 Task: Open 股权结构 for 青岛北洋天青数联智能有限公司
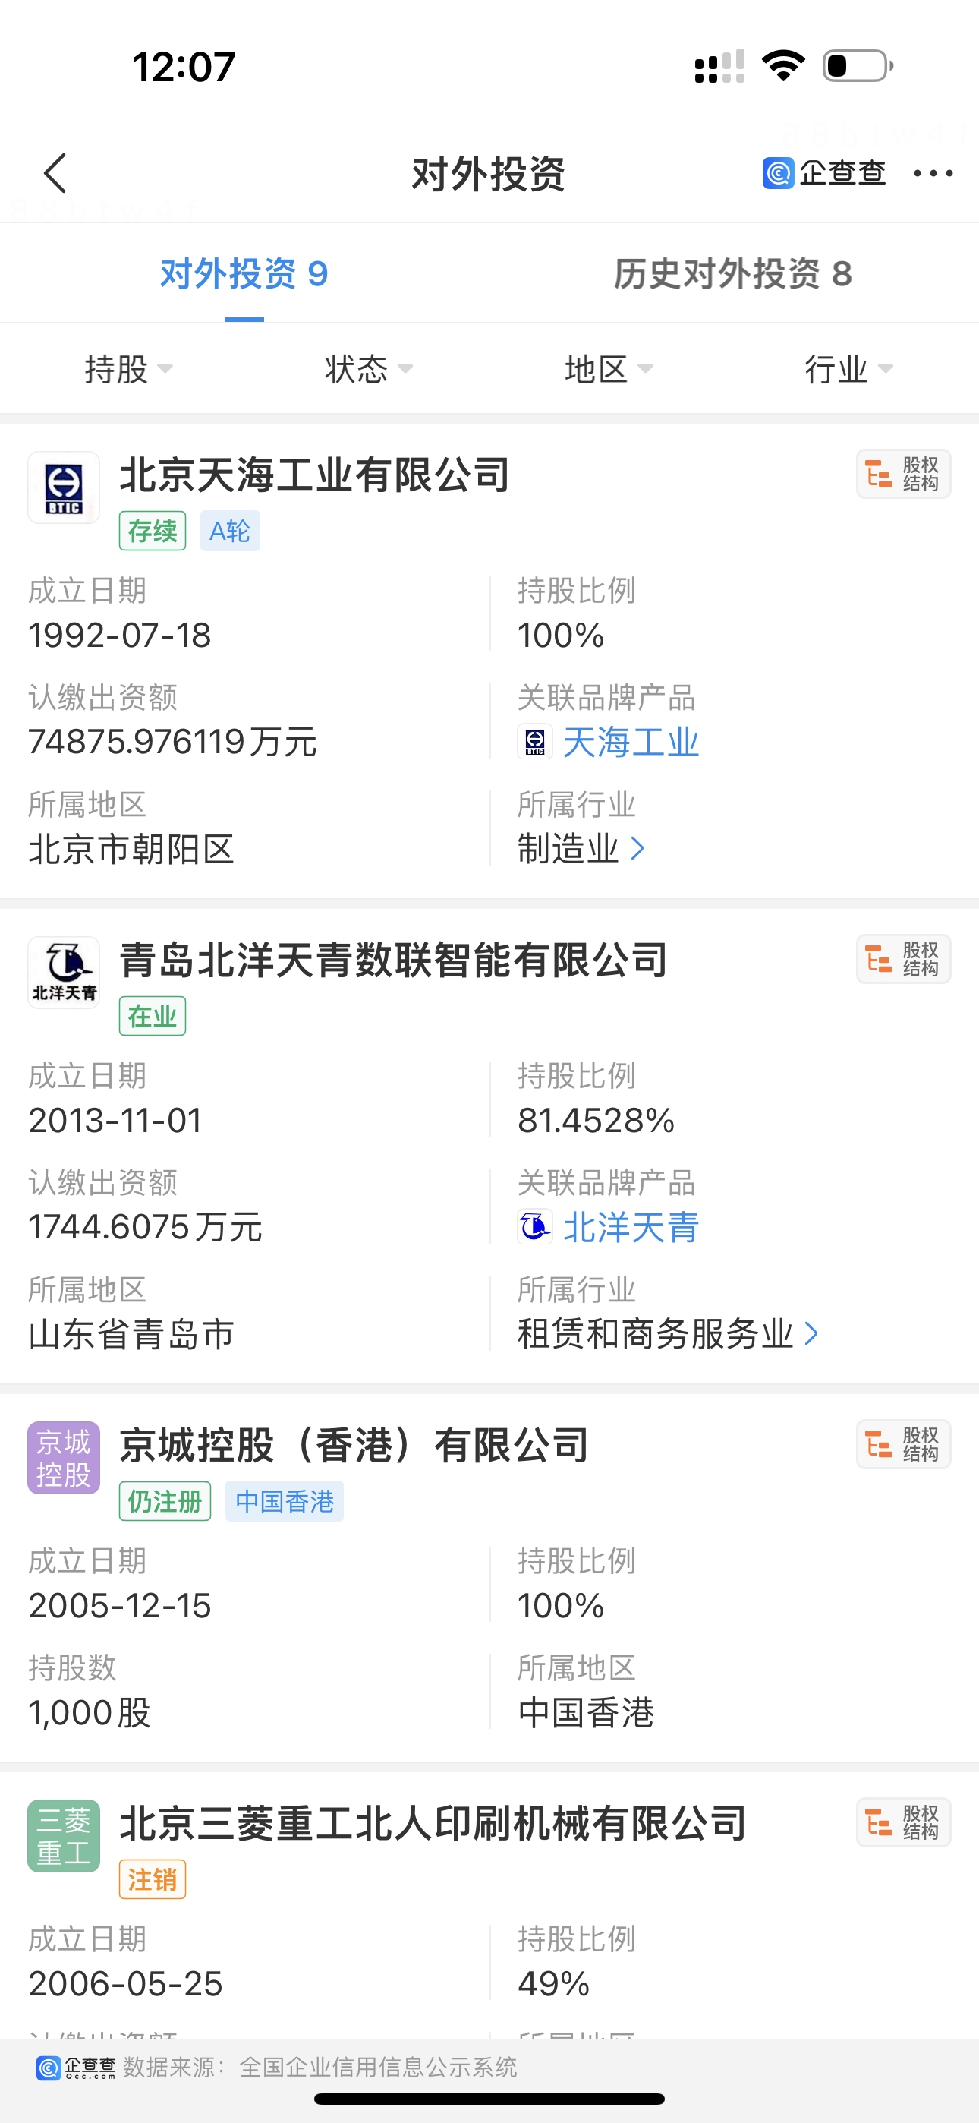pyautogui.click(x=903, y=959)
